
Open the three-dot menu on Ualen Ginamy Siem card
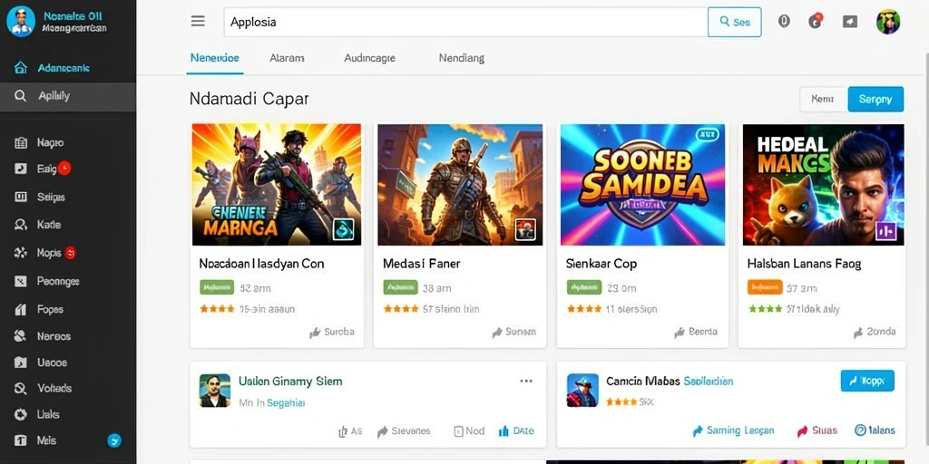pyautogui.click(x=526, y=382)
